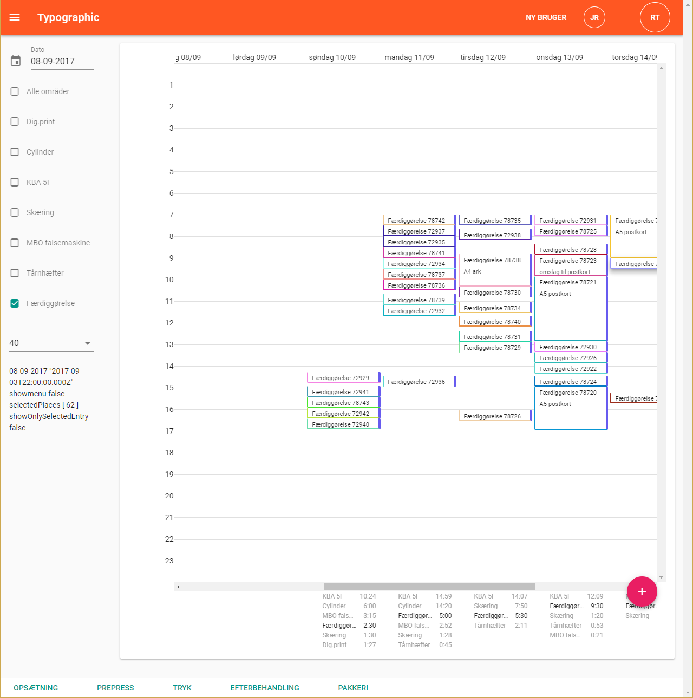The height and width of the screenshot is (698, 693).
Task: Check the Alle områder checkbox
Action: (x=15, y=91)
